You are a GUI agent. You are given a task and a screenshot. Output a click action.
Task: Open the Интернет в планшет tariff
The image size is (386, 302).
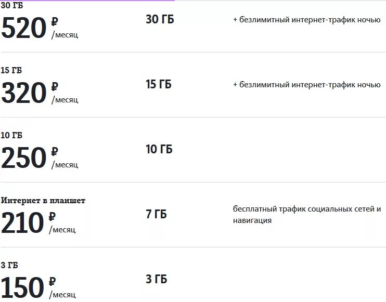pos(43,200)
